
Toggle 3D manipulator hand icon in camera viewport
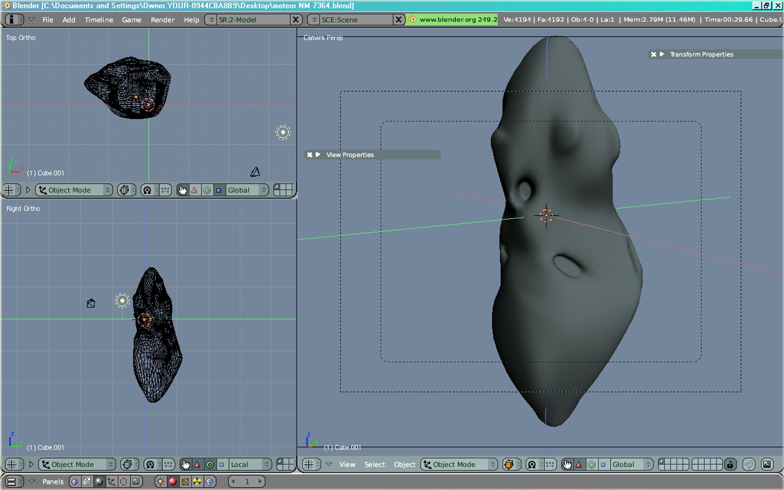567,464
